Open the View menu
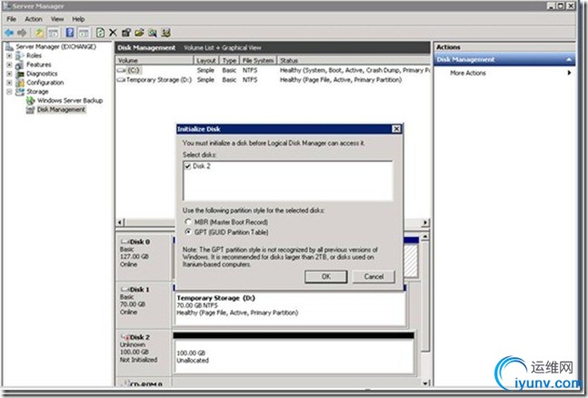Viewport: 588px width, 398px height. (x=57, y=19)
